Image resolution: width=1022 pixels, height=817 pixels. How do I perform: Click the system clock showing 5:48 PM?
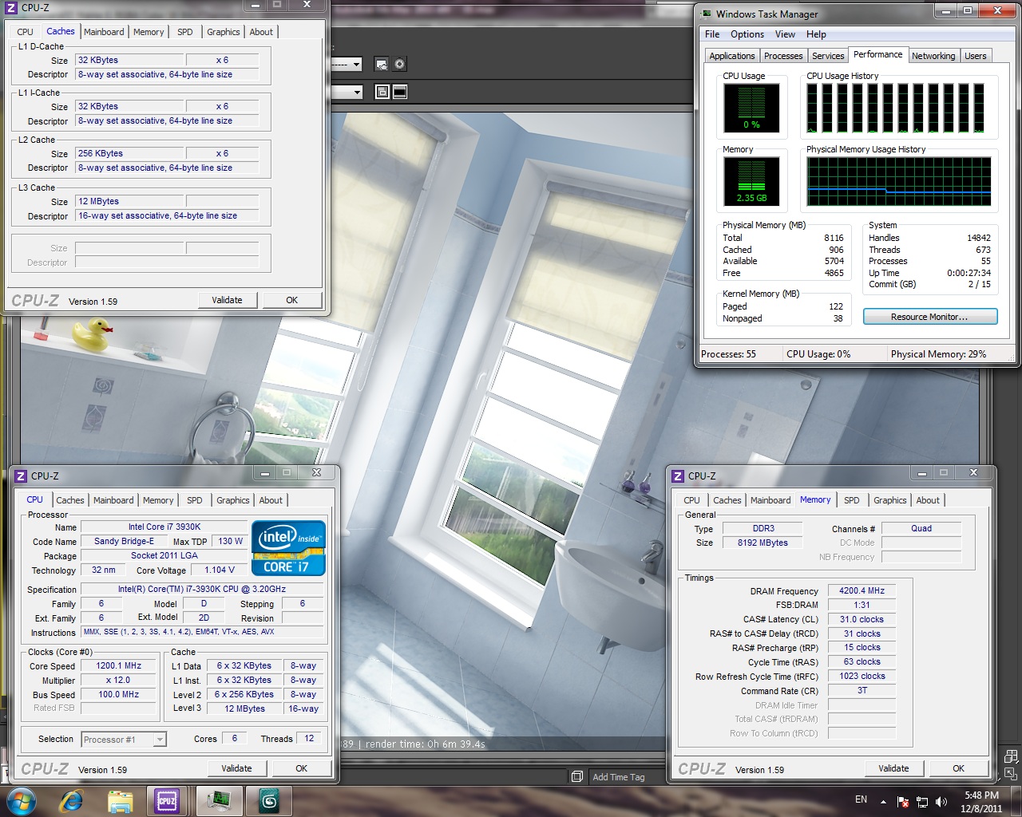click(981, 795)
